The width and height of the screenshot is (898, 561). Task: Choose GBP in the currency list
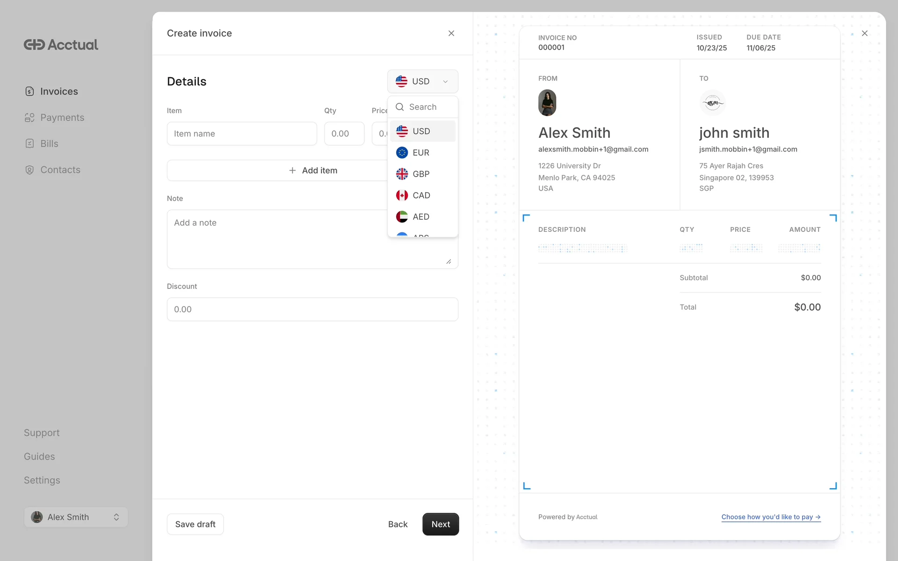(421, 174)
